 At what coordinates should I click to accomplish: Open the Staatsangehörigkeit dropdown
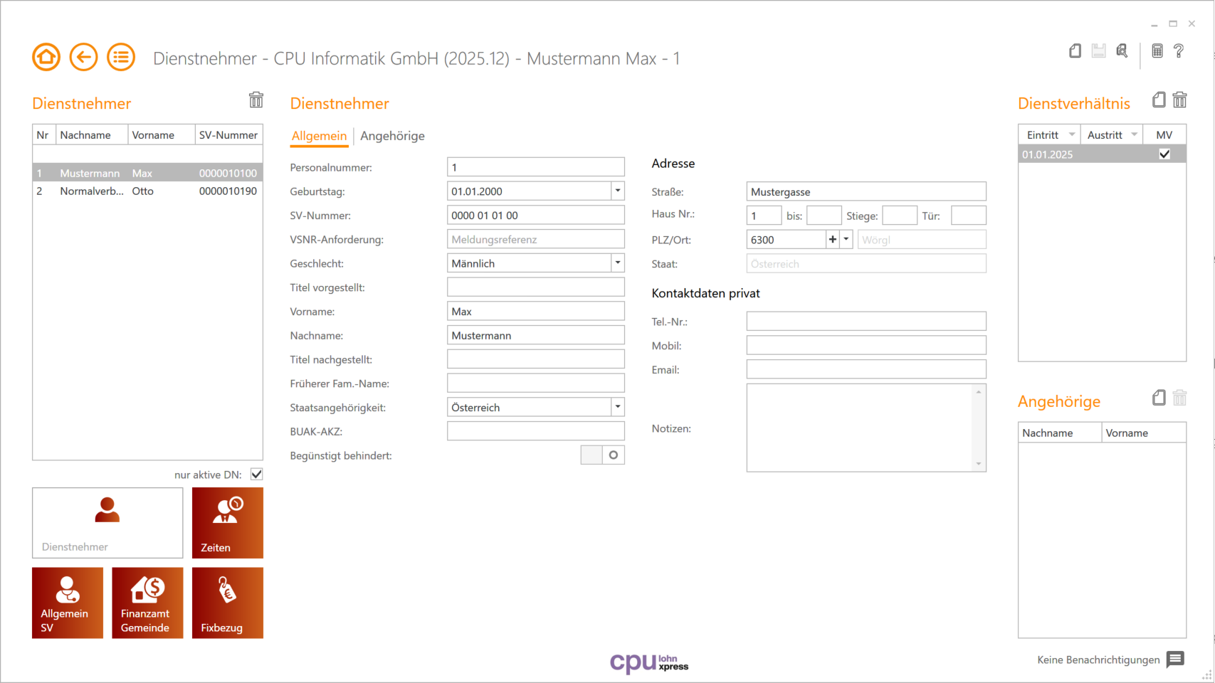617,407
